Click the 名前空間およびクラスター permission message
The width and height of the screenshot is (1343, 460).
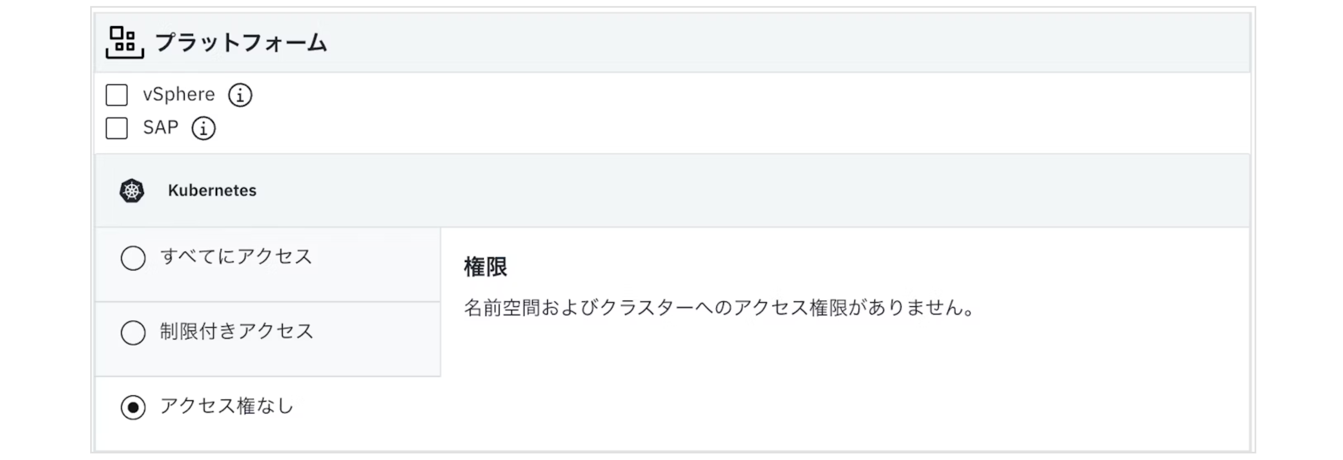click(x=719, y=308)
